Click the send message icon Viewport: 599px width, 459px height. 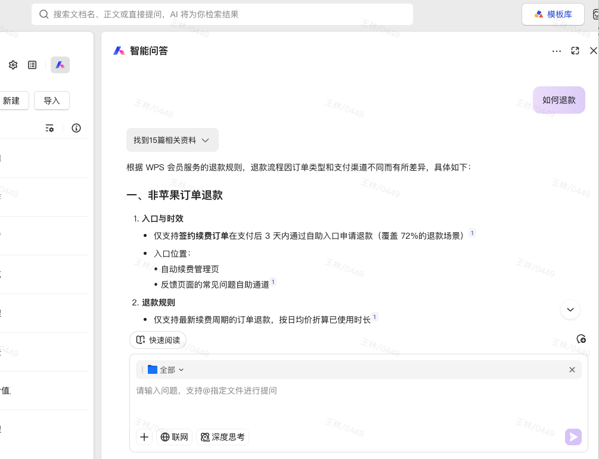pyautogui.click(x=573, y=437)
